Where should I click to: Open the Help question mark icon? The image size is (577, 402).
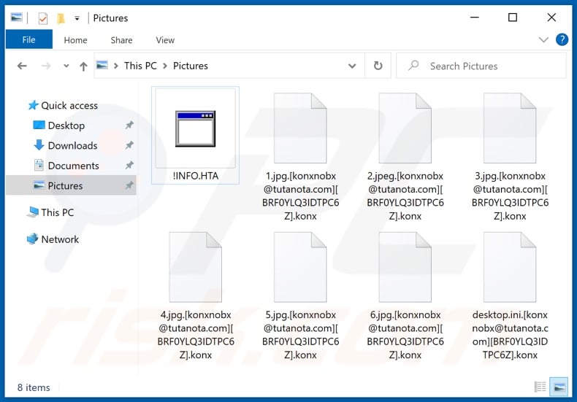pos(562,40)
